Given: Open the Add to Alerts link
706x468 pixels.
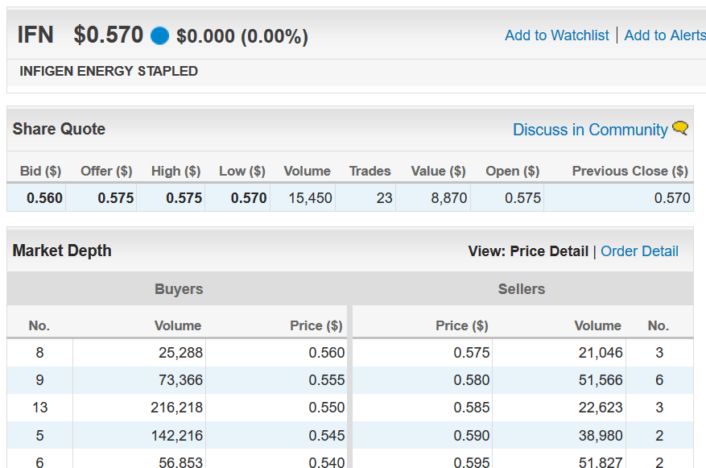Looking at the screenshot, I should click(665, 35).
